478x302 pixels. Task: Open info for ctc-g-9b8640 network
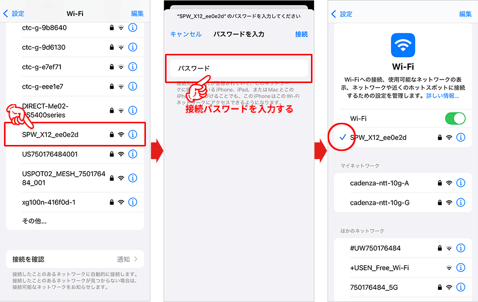(x=132, y=28)
